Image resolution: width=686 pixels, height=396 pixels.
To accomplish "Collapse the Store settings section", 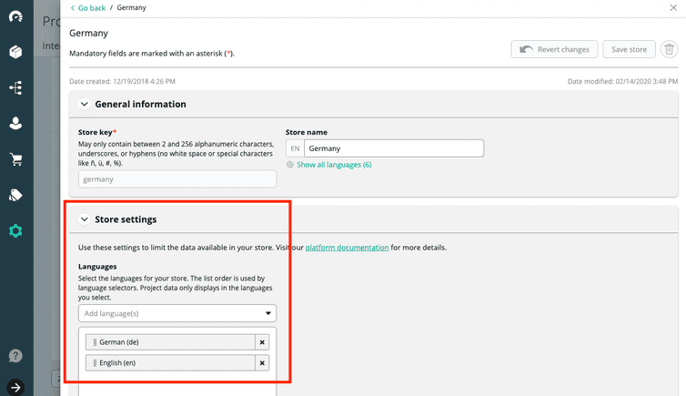I will tap(85, 219).
